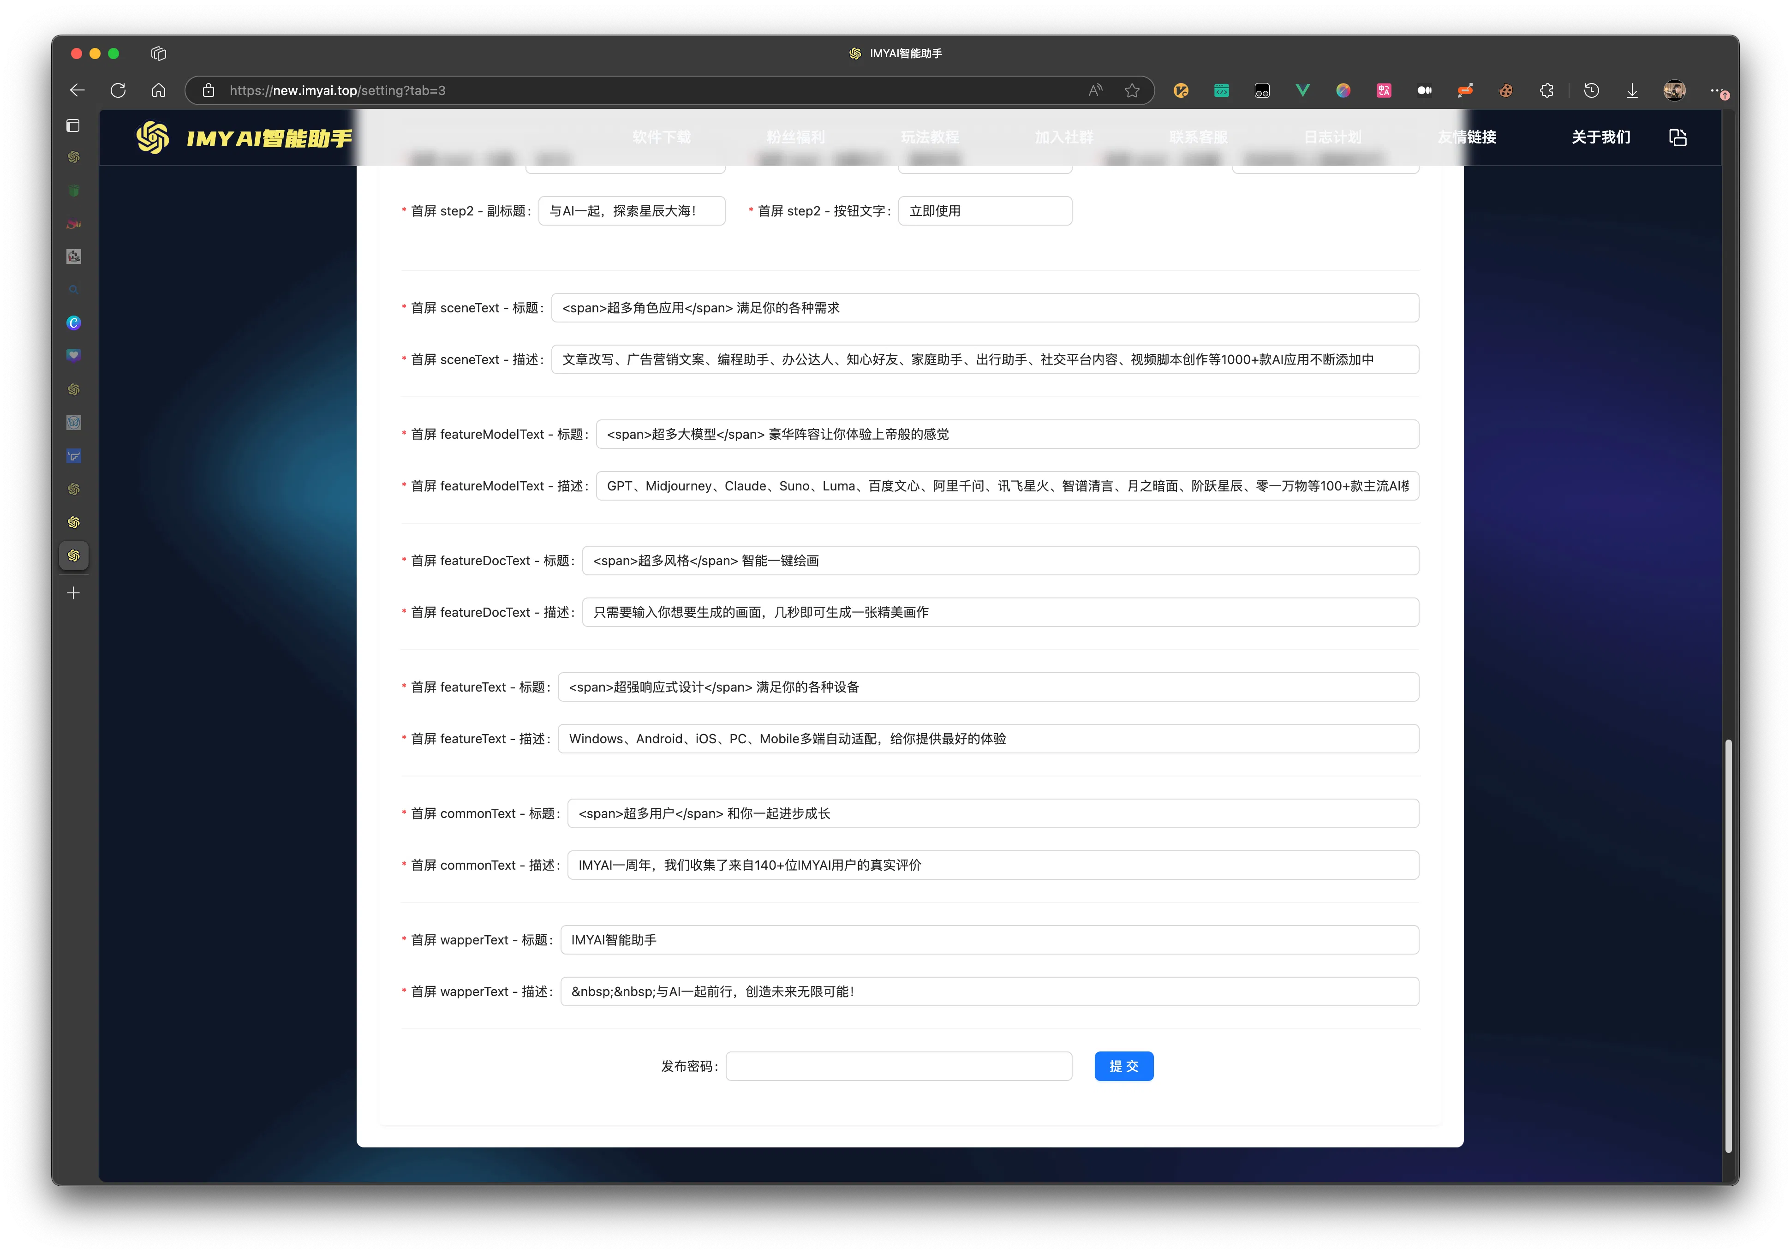Edit the commonText 标题 input field
Screen dimensions: 1791x1254
(x=993, y=813)
